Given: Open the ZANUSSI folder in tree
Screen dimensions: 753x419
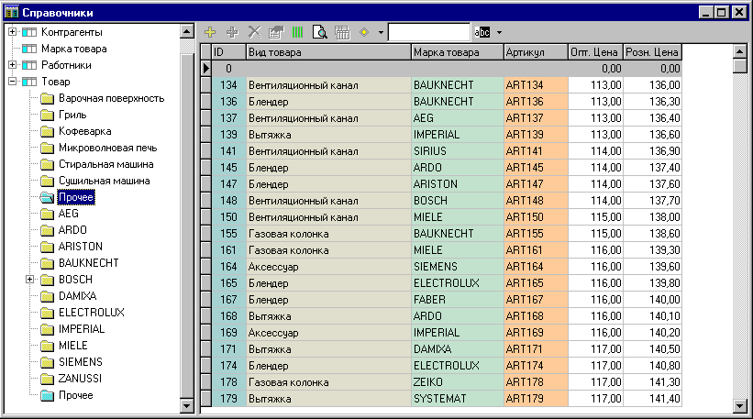Looking at the screenshot, I should point(80,379).
